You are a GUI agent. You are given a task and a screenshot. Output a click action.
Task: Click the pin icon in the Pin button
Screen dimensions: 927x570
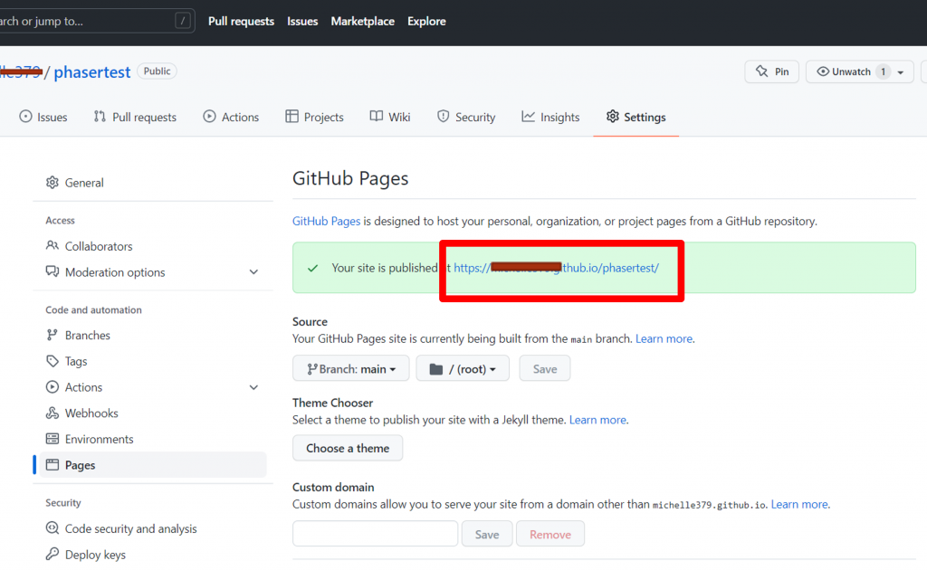(x=761, y=71)
